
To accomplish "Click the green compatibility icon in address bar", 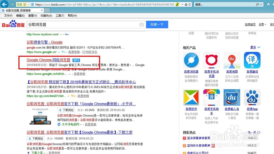I will pos(177,4).
